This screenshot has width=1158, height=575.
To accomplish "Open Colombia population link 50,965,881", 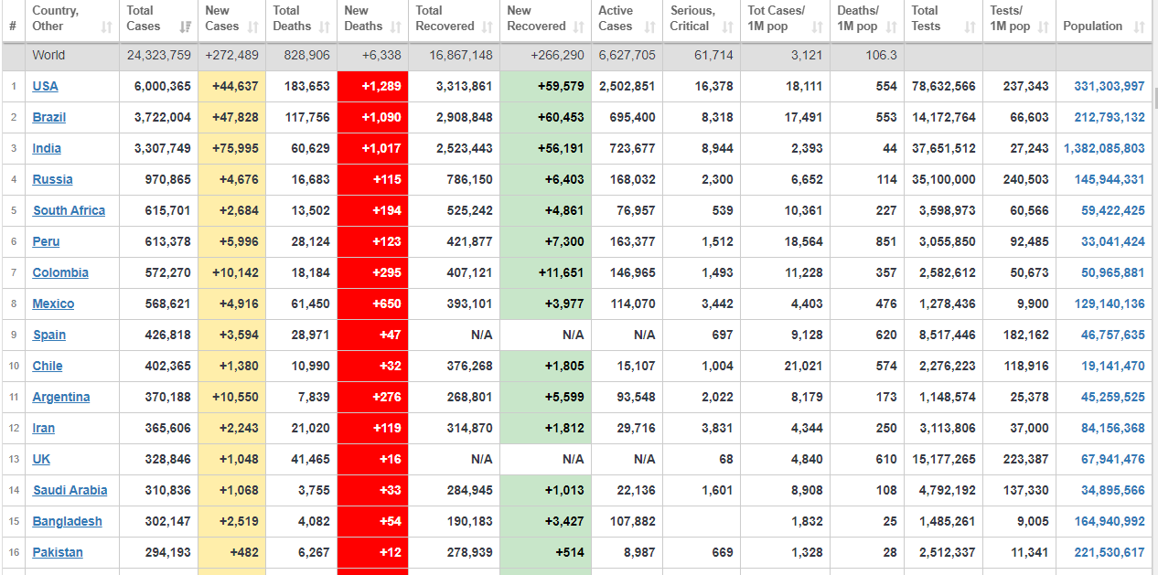I will point(1113,272).
